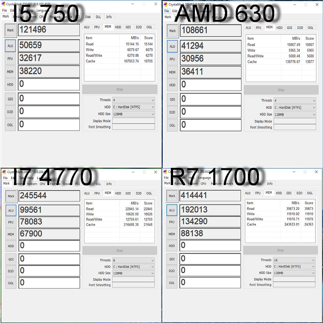The height and width of the screenshot is (323, 323).
Task: Click the Score column header in R7 1700 table
Action: 309,203
